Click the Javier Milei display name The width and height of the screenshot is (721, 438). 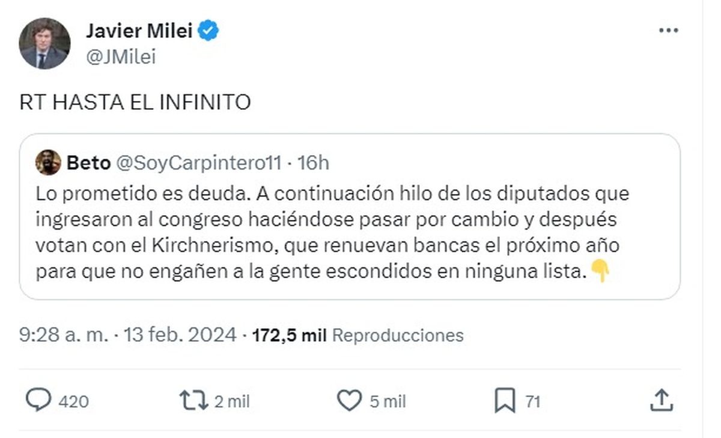[139, 31]
